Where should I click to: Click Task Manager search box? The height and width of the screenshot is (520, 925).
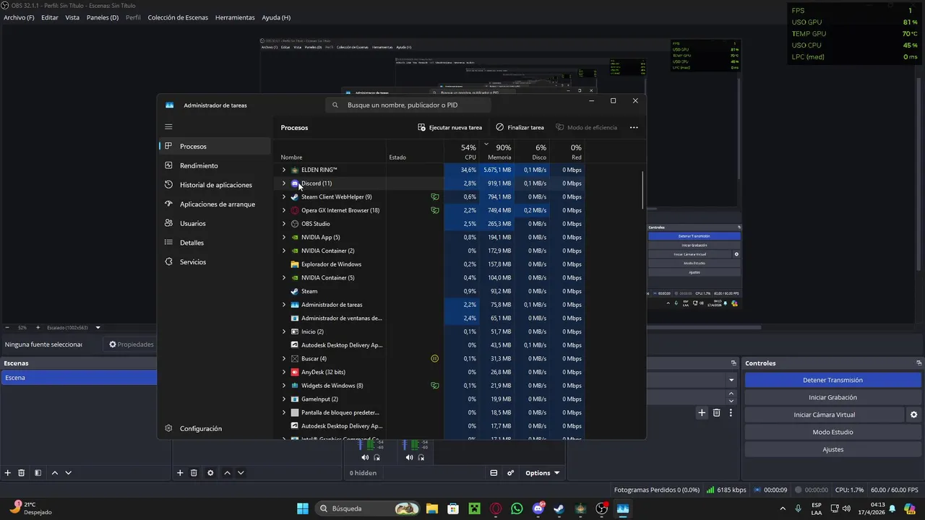point(408,105)
